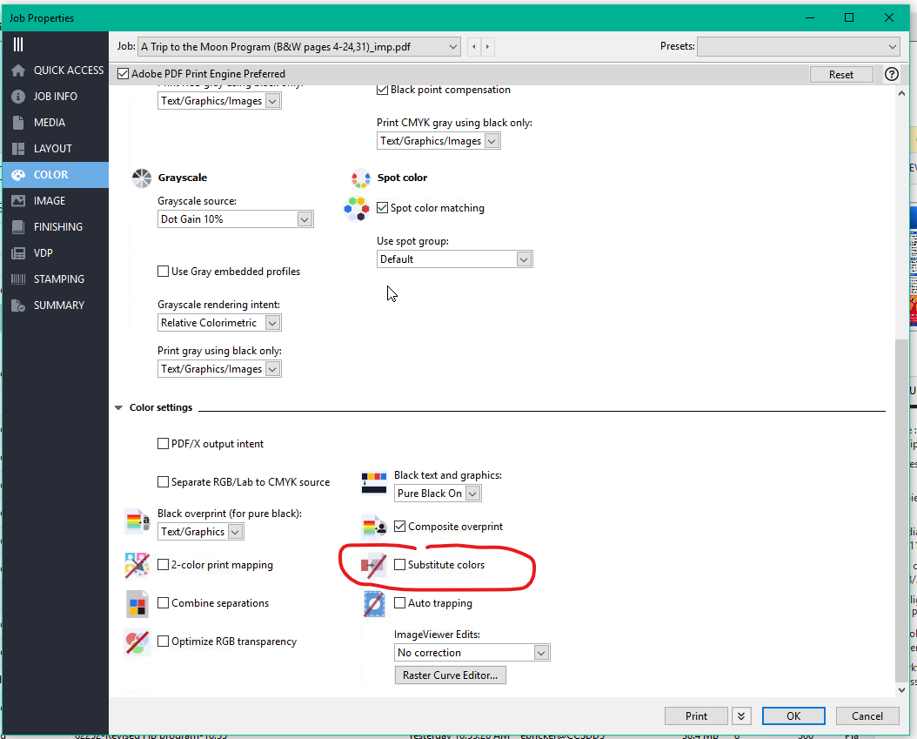Click the Auto trapping icon
Image resolution: width=917 pixels, height=739 pixels.
click(374, 604)
